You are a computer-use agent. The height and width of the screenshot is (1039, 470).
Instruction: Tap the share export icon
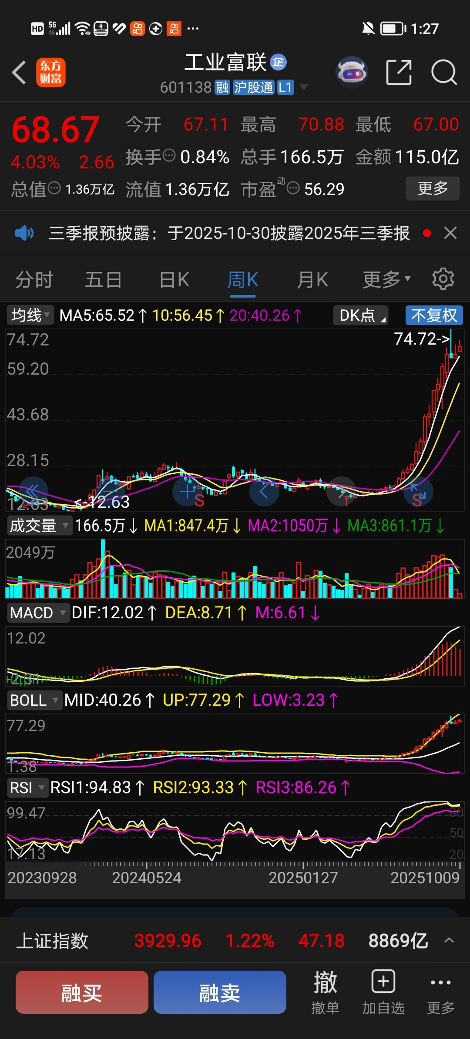pos(399,72)
